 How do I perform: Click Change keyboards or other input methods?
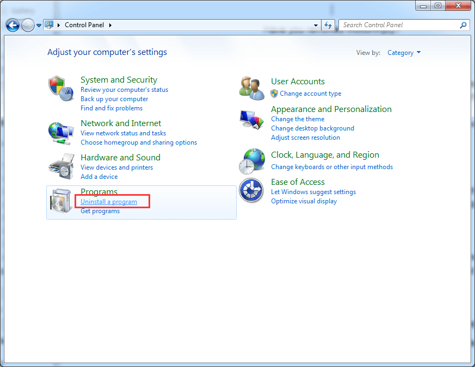pos(332,167)
